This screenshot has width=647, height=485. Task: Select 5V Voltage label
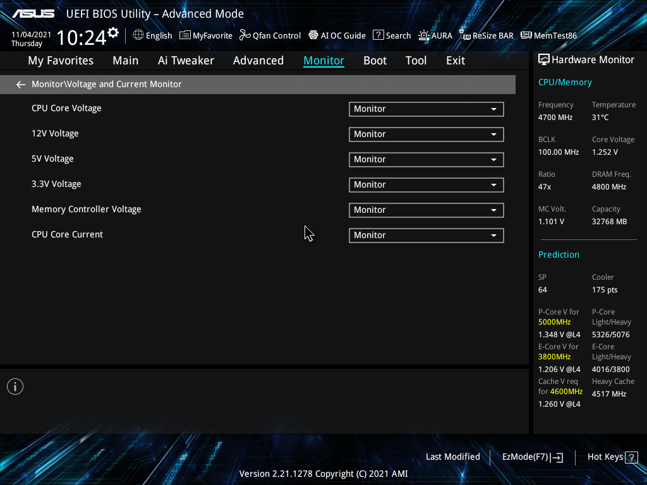pos(52,159)
